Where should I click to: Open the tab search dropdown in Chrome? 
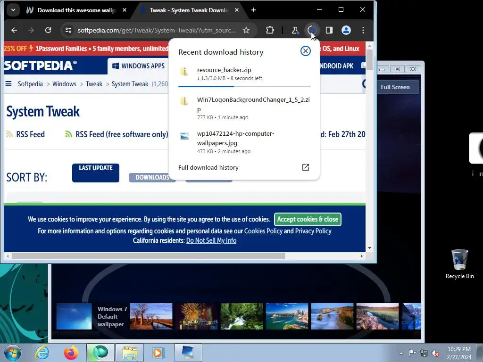(x=13, y=10)
